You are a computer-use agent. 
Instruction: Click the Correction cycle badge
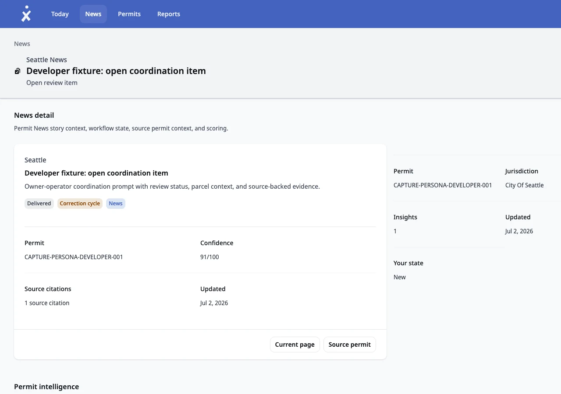(x=80, y=204)
